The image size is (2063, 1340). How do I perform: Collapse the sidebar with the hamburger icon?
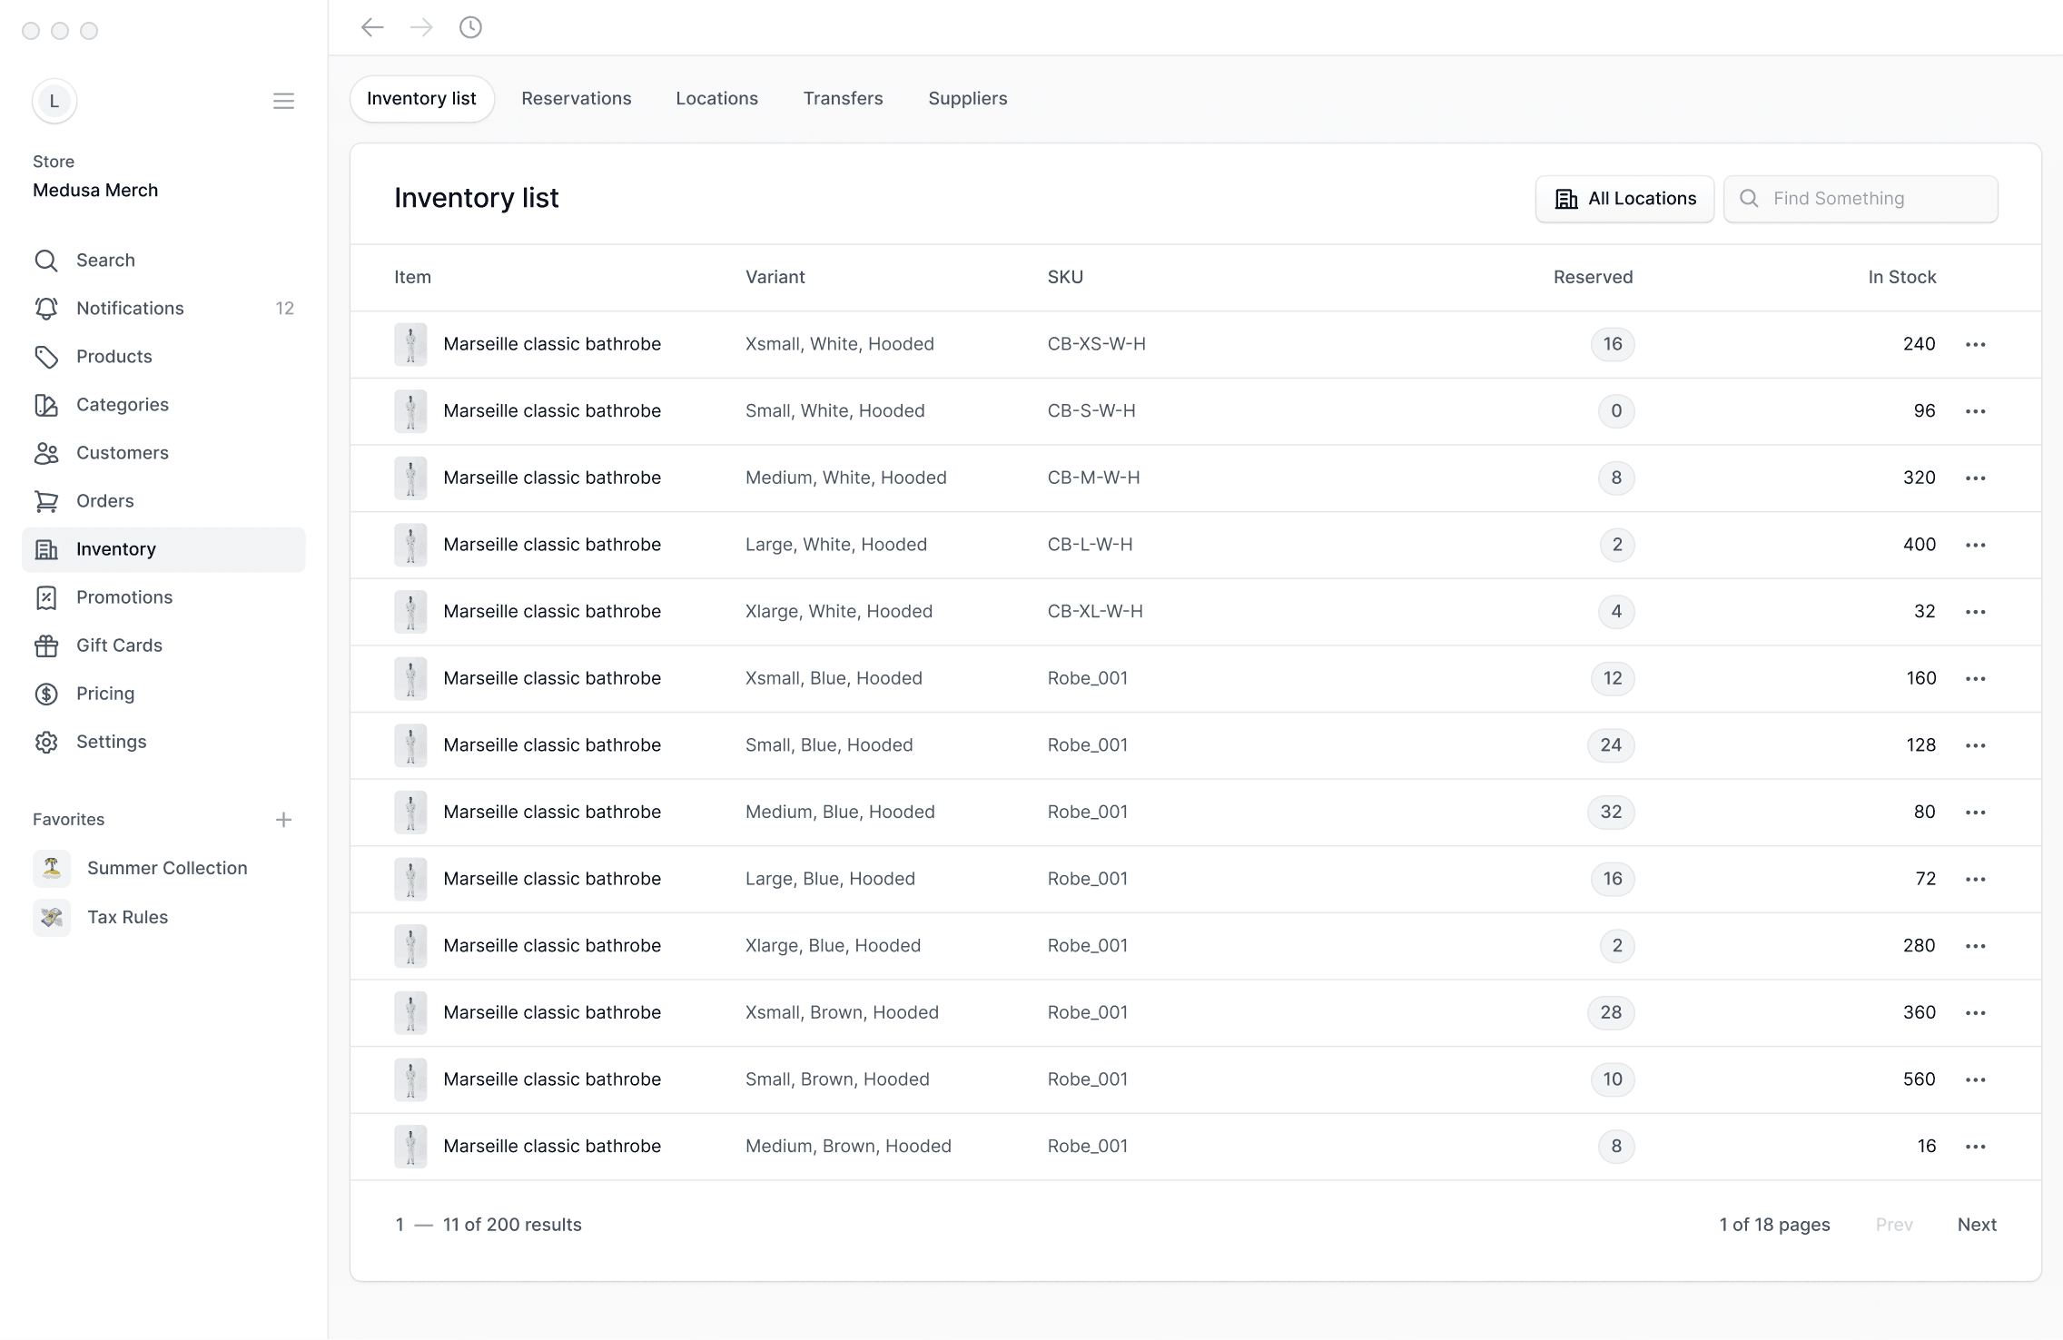(284, 101)
